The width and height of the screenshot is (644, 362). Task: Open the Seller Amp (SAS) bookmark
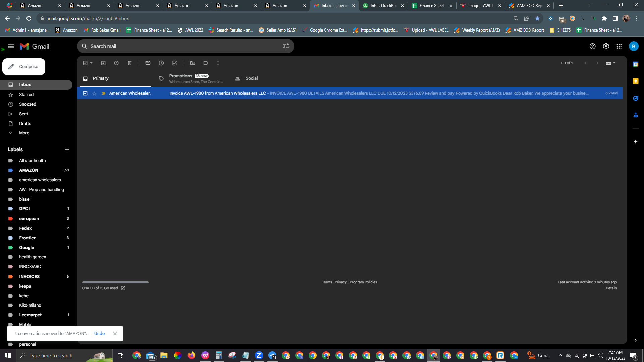coord(278,30)
